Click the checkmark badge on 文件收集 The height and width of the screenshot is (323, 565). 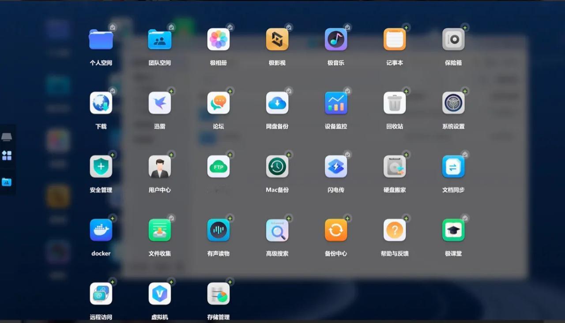click(x=171, y=218)
